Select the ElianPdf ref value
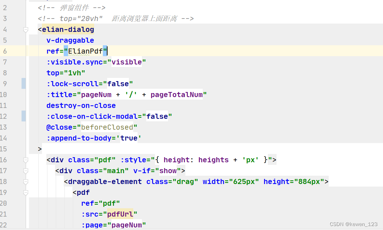Image resolution: width=383 pixels, height=230 pixels. pyautogui.click(x=86, y=51)
